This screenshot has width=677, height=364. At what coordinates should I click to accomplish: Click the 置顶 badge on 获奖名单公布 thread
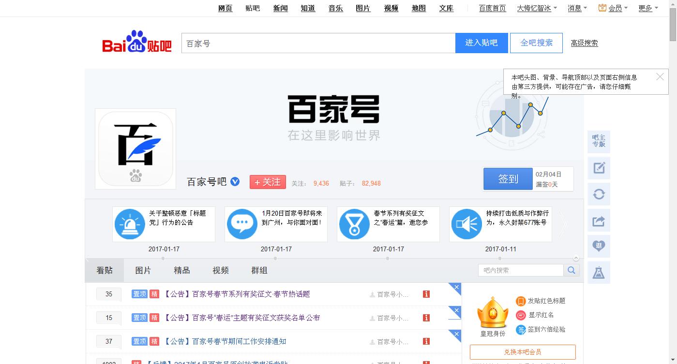click(x=139, y=318)
